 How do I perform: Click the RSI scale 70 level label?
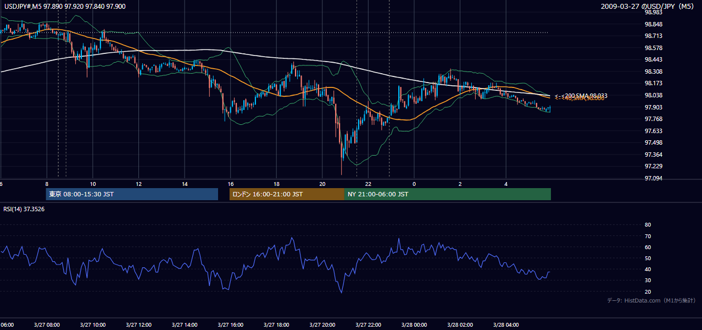click(648, 236)
